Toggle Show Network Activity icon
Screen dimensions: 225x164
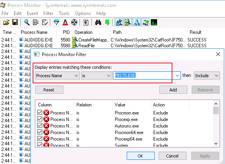(137, 22)
